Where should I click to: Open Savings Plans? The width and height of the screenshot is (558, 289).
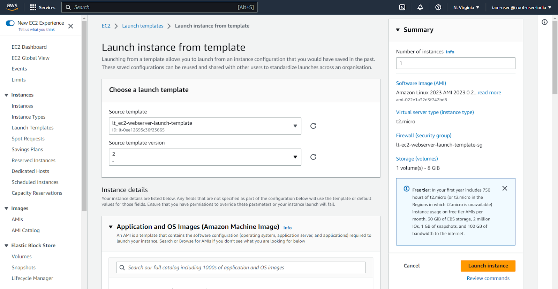click(x=27, y=149)
